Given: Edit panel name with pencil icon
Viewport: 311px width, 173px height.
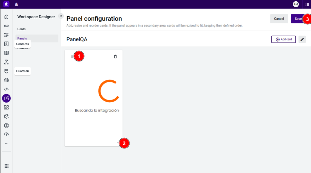Looking at the screenshot, I should (302, 39).
